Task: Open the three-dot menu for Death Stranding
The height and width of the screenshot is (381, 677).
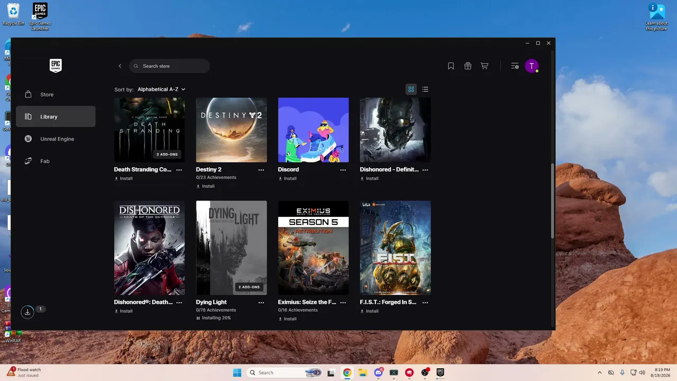Action: 179,170
